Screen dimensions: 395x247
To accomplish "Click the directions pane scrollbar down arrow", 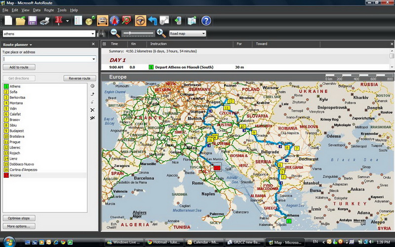I will 392,67.
